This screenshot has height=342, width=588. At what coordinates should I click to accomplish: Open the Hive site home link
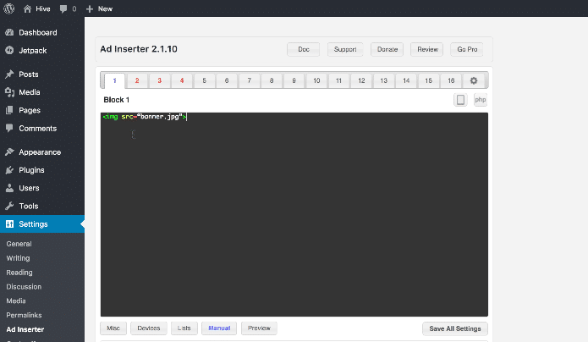point(36,8)
